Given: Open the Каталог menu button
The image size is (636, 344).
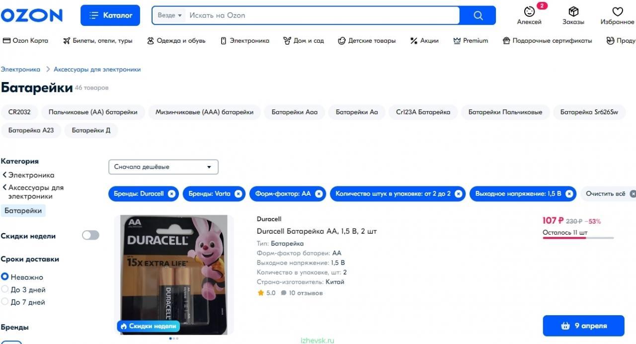Looking at the screenshot, I should (x=110, y=15).
